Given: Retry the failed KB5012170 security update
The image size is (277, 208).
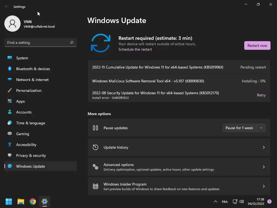Looking at the screenshot, I should [261, 95].
